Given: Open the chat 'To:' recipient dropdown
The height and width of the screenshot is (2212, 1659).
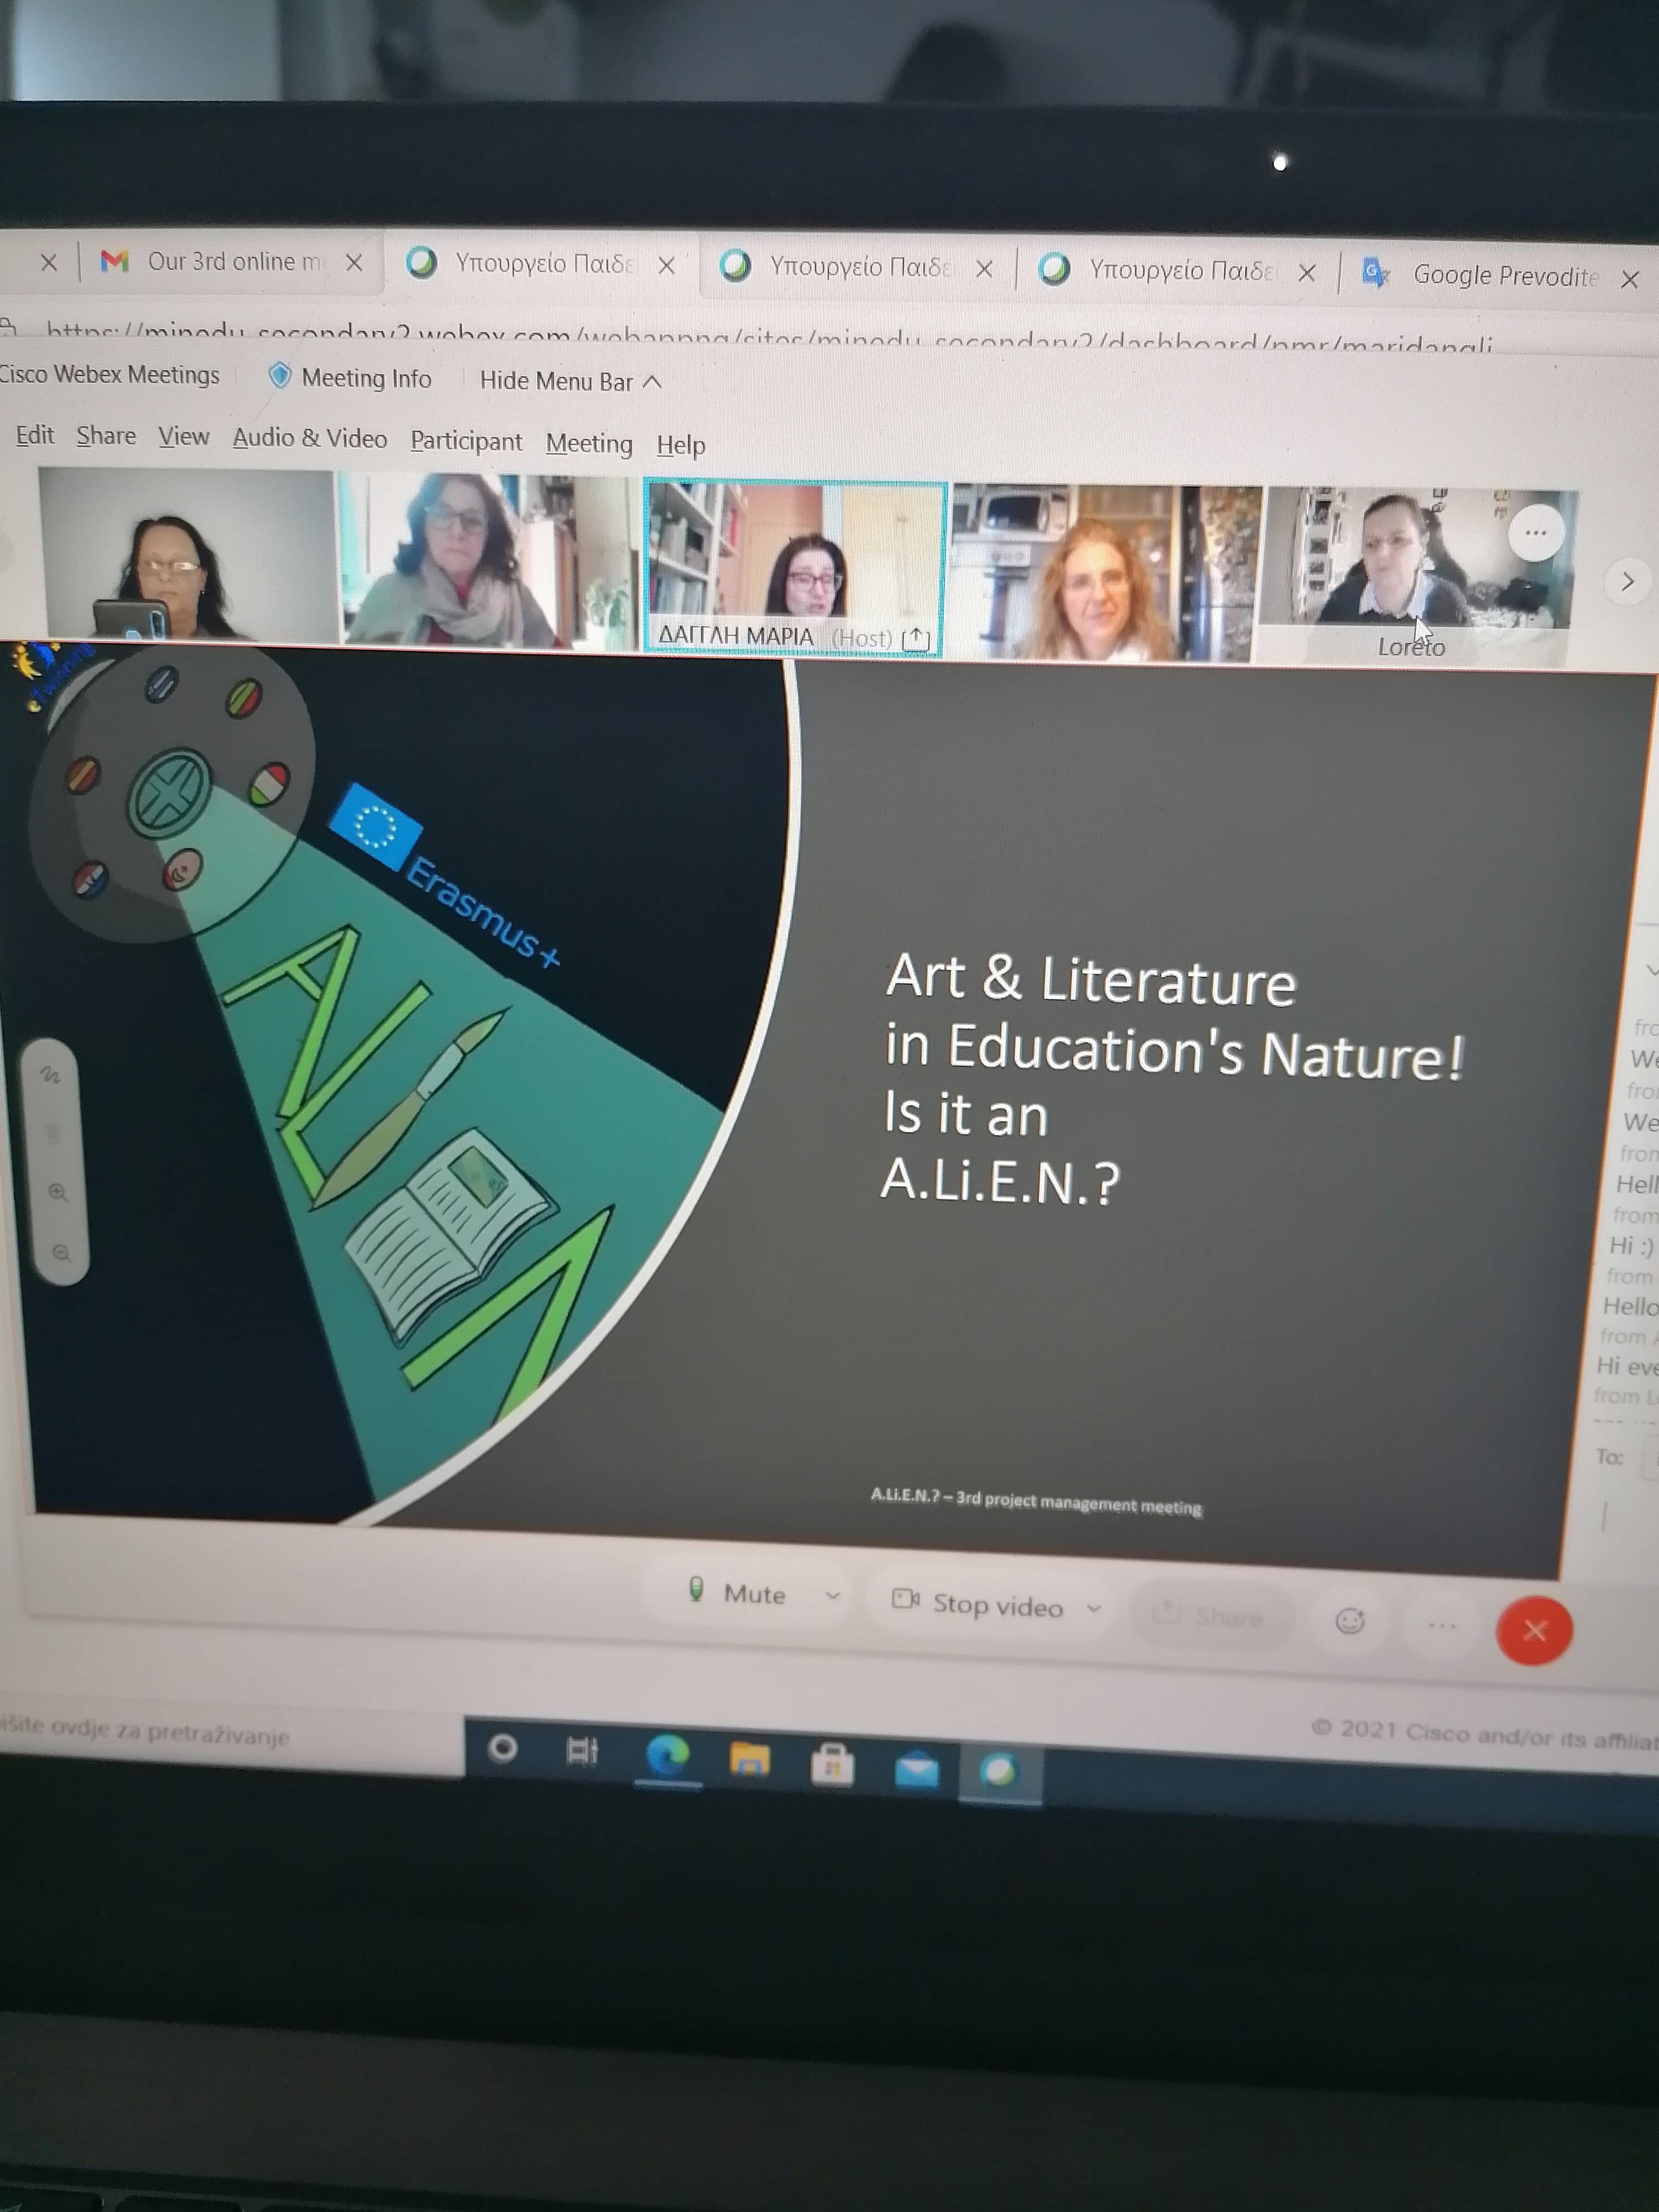Looking at the screenshot, I should click(x=1650, y=1460).
